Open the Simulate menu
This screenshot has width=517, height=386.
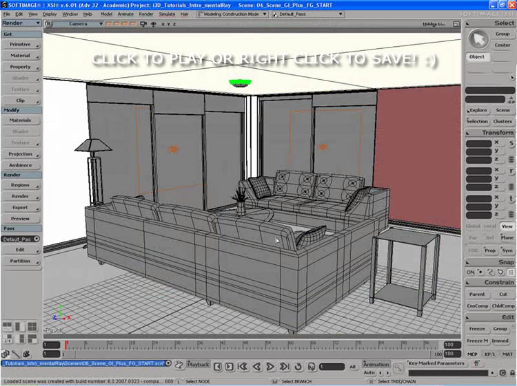(x=167, y=14)
